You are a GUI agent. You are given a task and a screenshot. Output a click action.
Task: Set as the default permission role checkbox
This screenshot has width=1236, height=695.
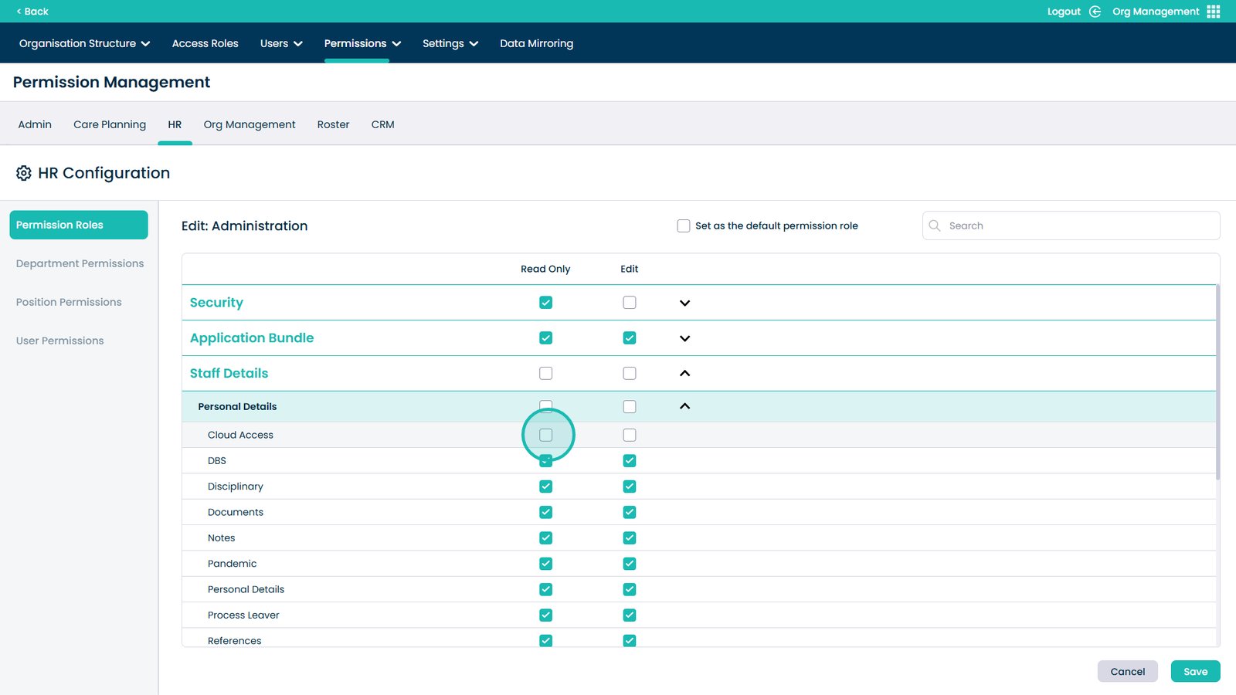tap(684, 226)
